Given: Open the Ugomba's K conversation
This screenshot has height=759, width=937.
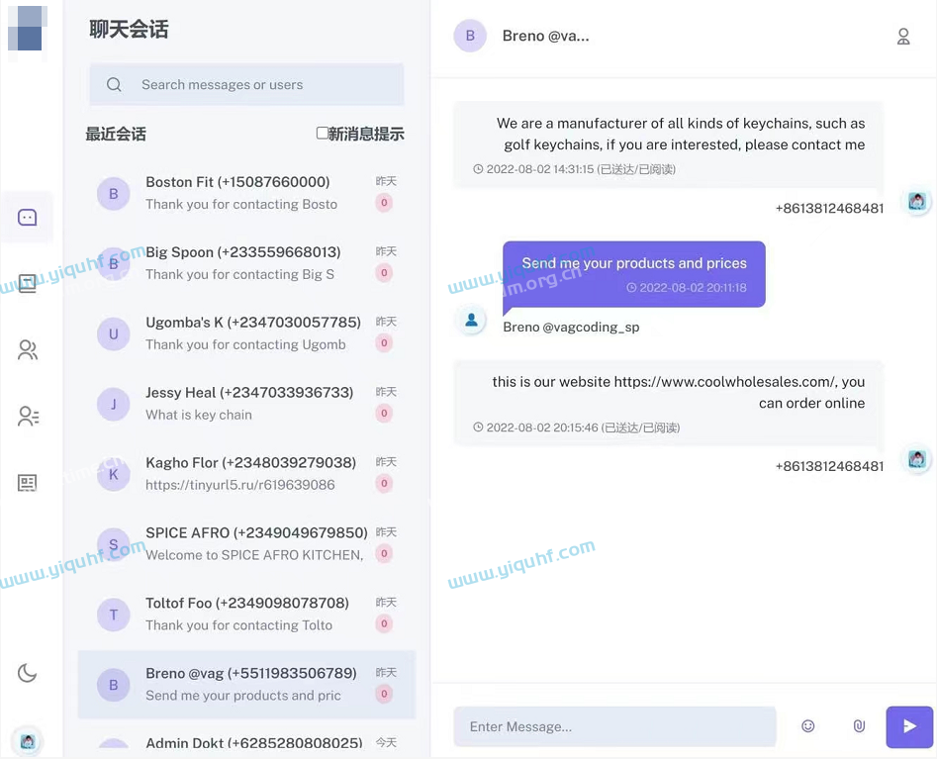Looking at the screenshot, I should click(x=246, y=333).
